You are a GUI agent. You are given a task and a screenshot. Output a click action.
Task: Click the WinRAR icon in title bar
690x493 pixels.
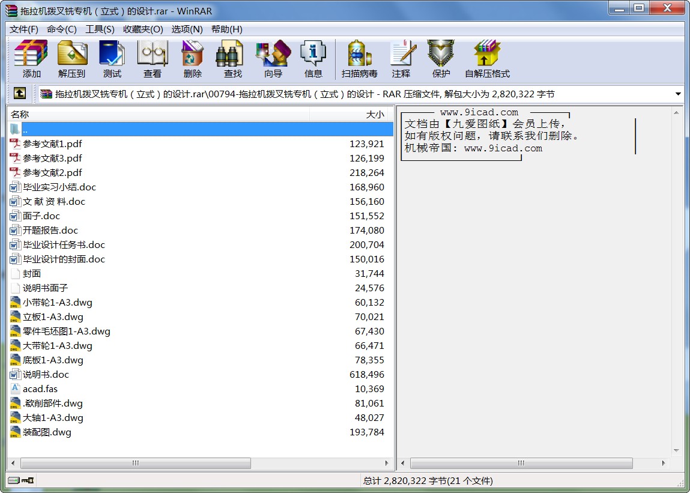pyautogui.click(x=11, y=11)
